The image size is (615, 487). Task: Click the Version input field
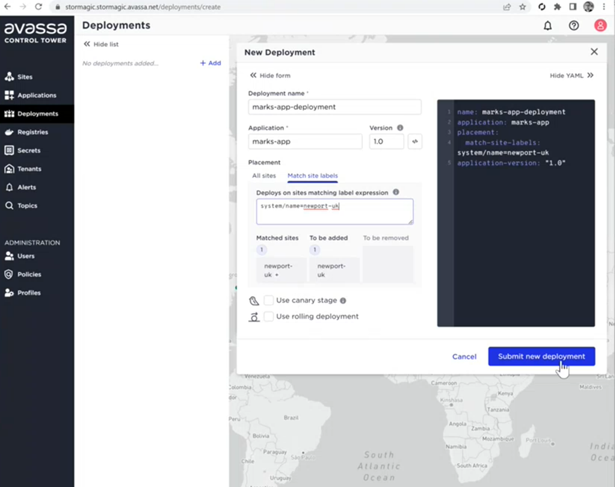(386, 141)
